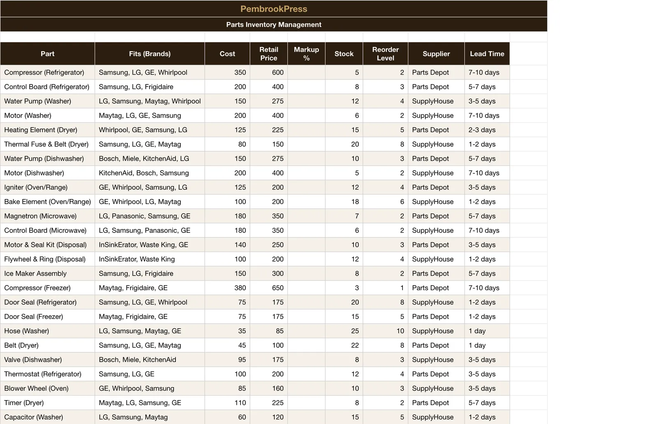Select the PembrookPress title cell
Image resolution: width=659 pixels, height=424 pixels.
[273, 9]
